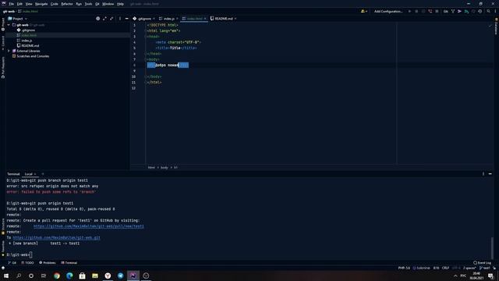This screenshot has height=281, width=499.
Task: Open Telegram from the taskbar
Action: [x=120, y=276]
